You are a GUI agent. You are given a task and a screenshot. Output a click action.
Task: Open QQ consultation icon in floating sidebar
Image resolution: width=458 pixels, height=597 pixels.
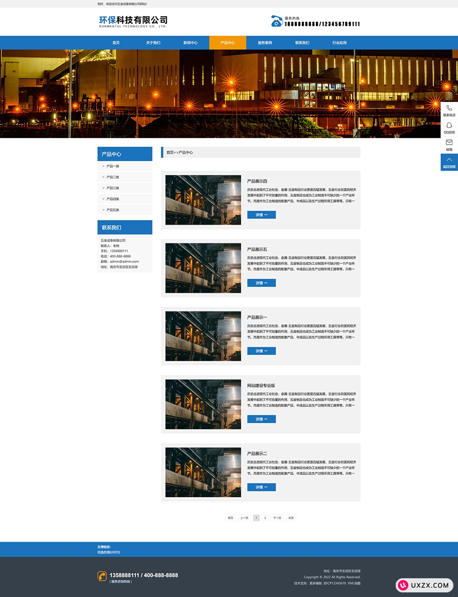click(449, 125)
